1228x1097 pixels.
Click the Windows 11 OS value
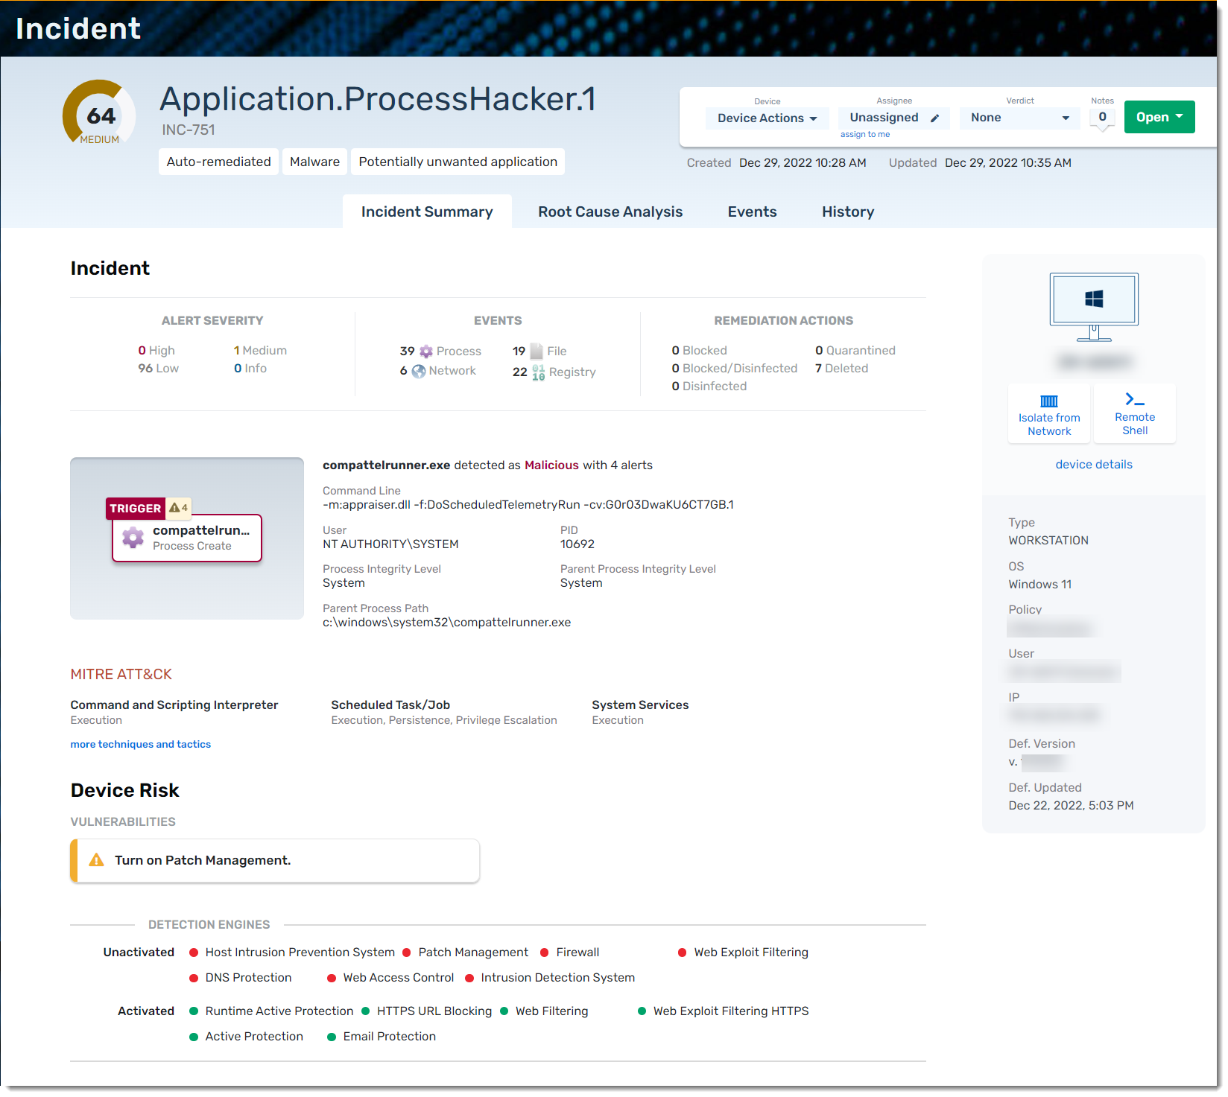pos(1040,585)
